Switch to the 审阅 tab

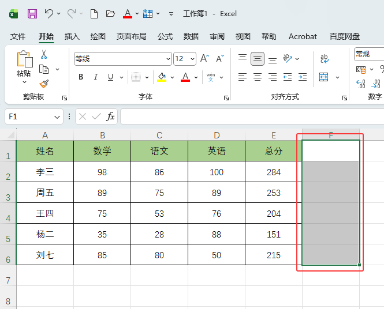pos(217,36)
